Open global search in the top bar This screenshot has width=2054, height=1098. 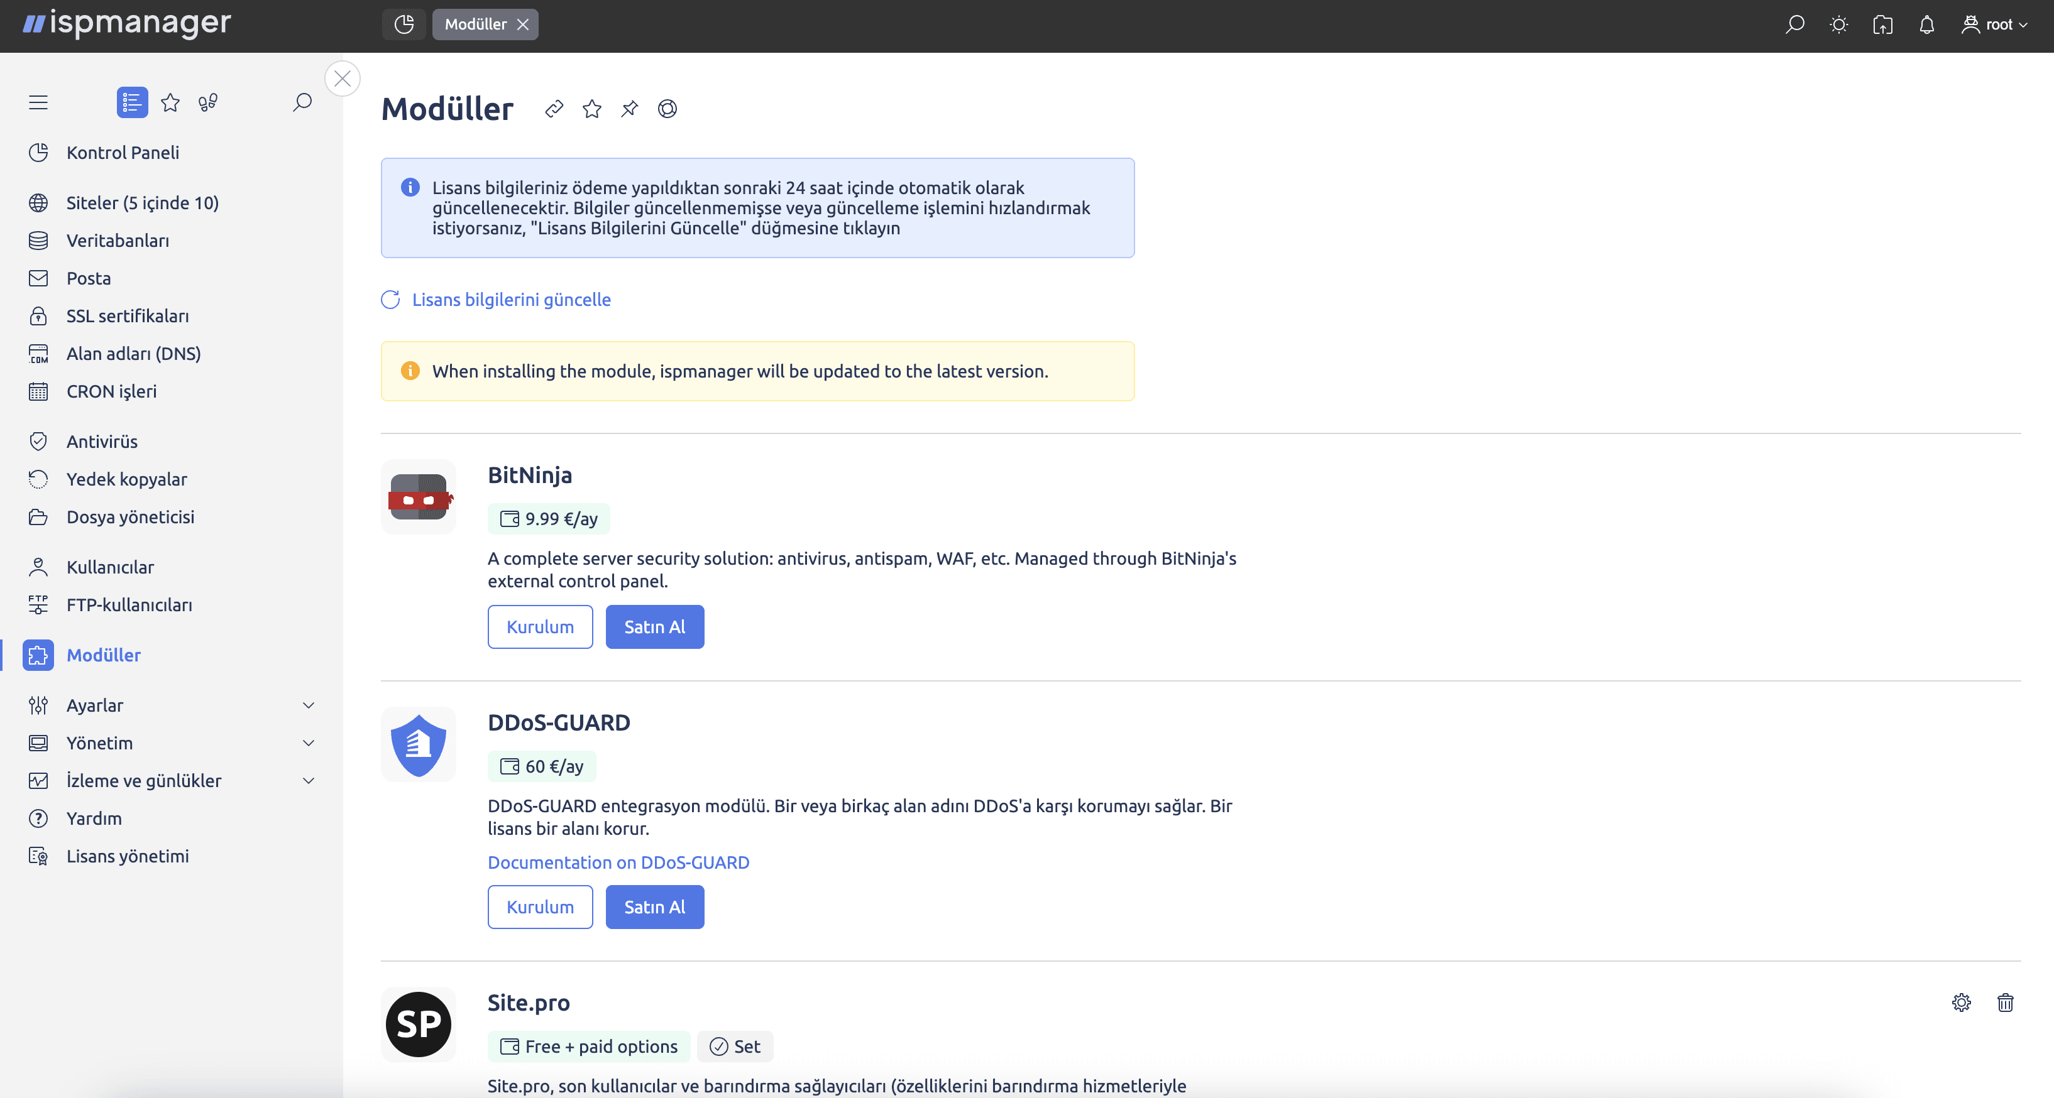(x=1794, y=24)
